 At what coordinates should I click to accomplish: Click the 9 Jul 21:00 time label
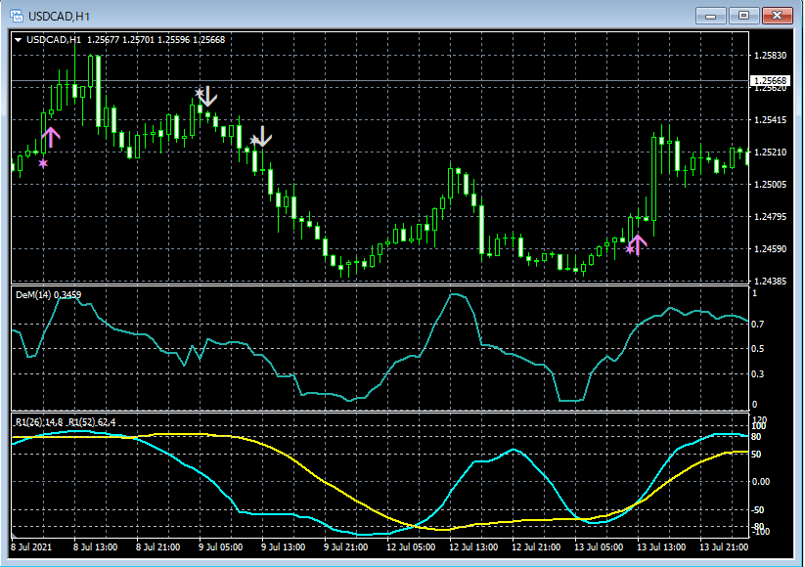(x=345, y=547)
